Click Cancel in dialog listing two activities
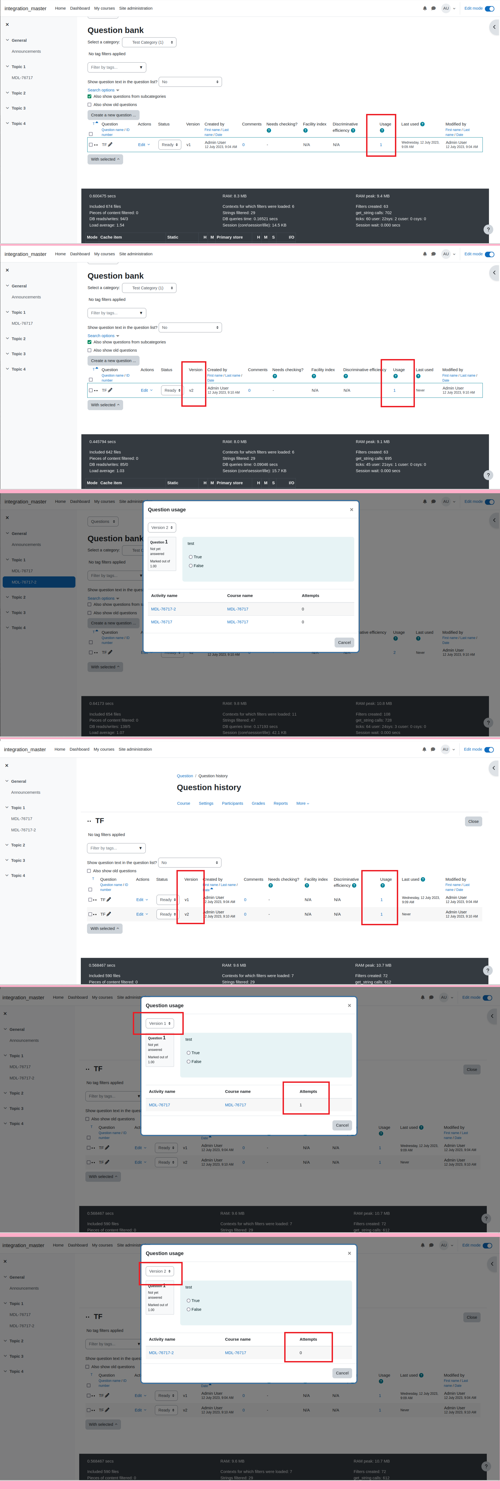The image size is (500, 1489). pos(344,642)
